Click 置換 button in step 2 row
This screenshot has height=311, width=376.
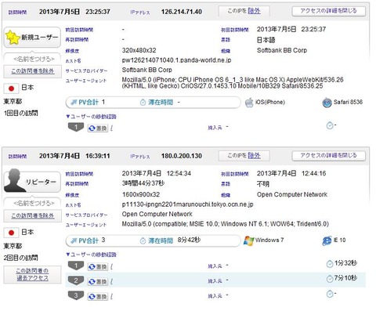(98, 282)
